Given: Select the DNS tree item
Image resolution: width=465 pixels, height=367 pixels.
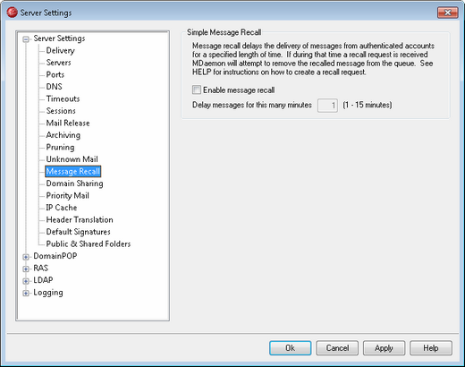Looking at the screenshot, I should point(54,87).
